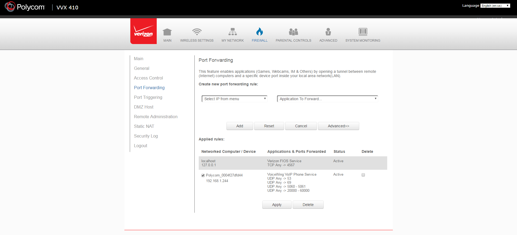Select the FIREWALL tab label
Screen dimensions: 517x235
260,41
